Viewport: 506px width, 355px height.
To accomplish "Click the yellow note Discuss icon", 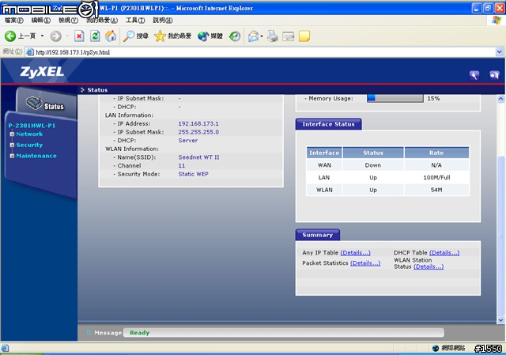I will point(304,36).
